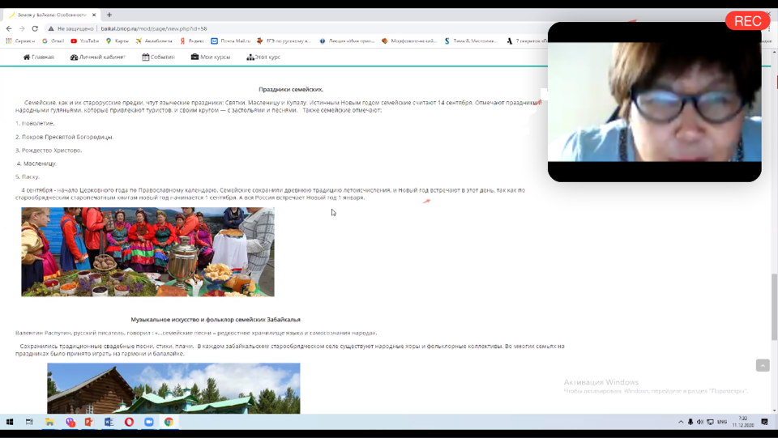The height and width of the screenshot is (438, 778).
Task: Open the Gmail bookmark
Action: click(x=53, y=40)
